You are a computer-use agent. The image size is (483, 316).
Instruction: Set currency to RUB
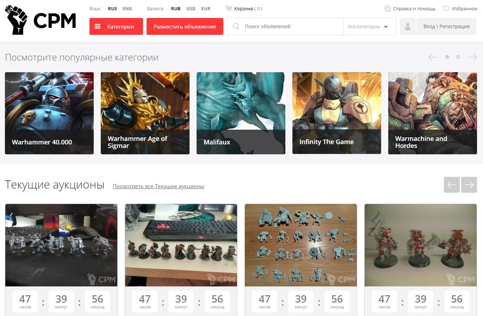tap(175, 8)
